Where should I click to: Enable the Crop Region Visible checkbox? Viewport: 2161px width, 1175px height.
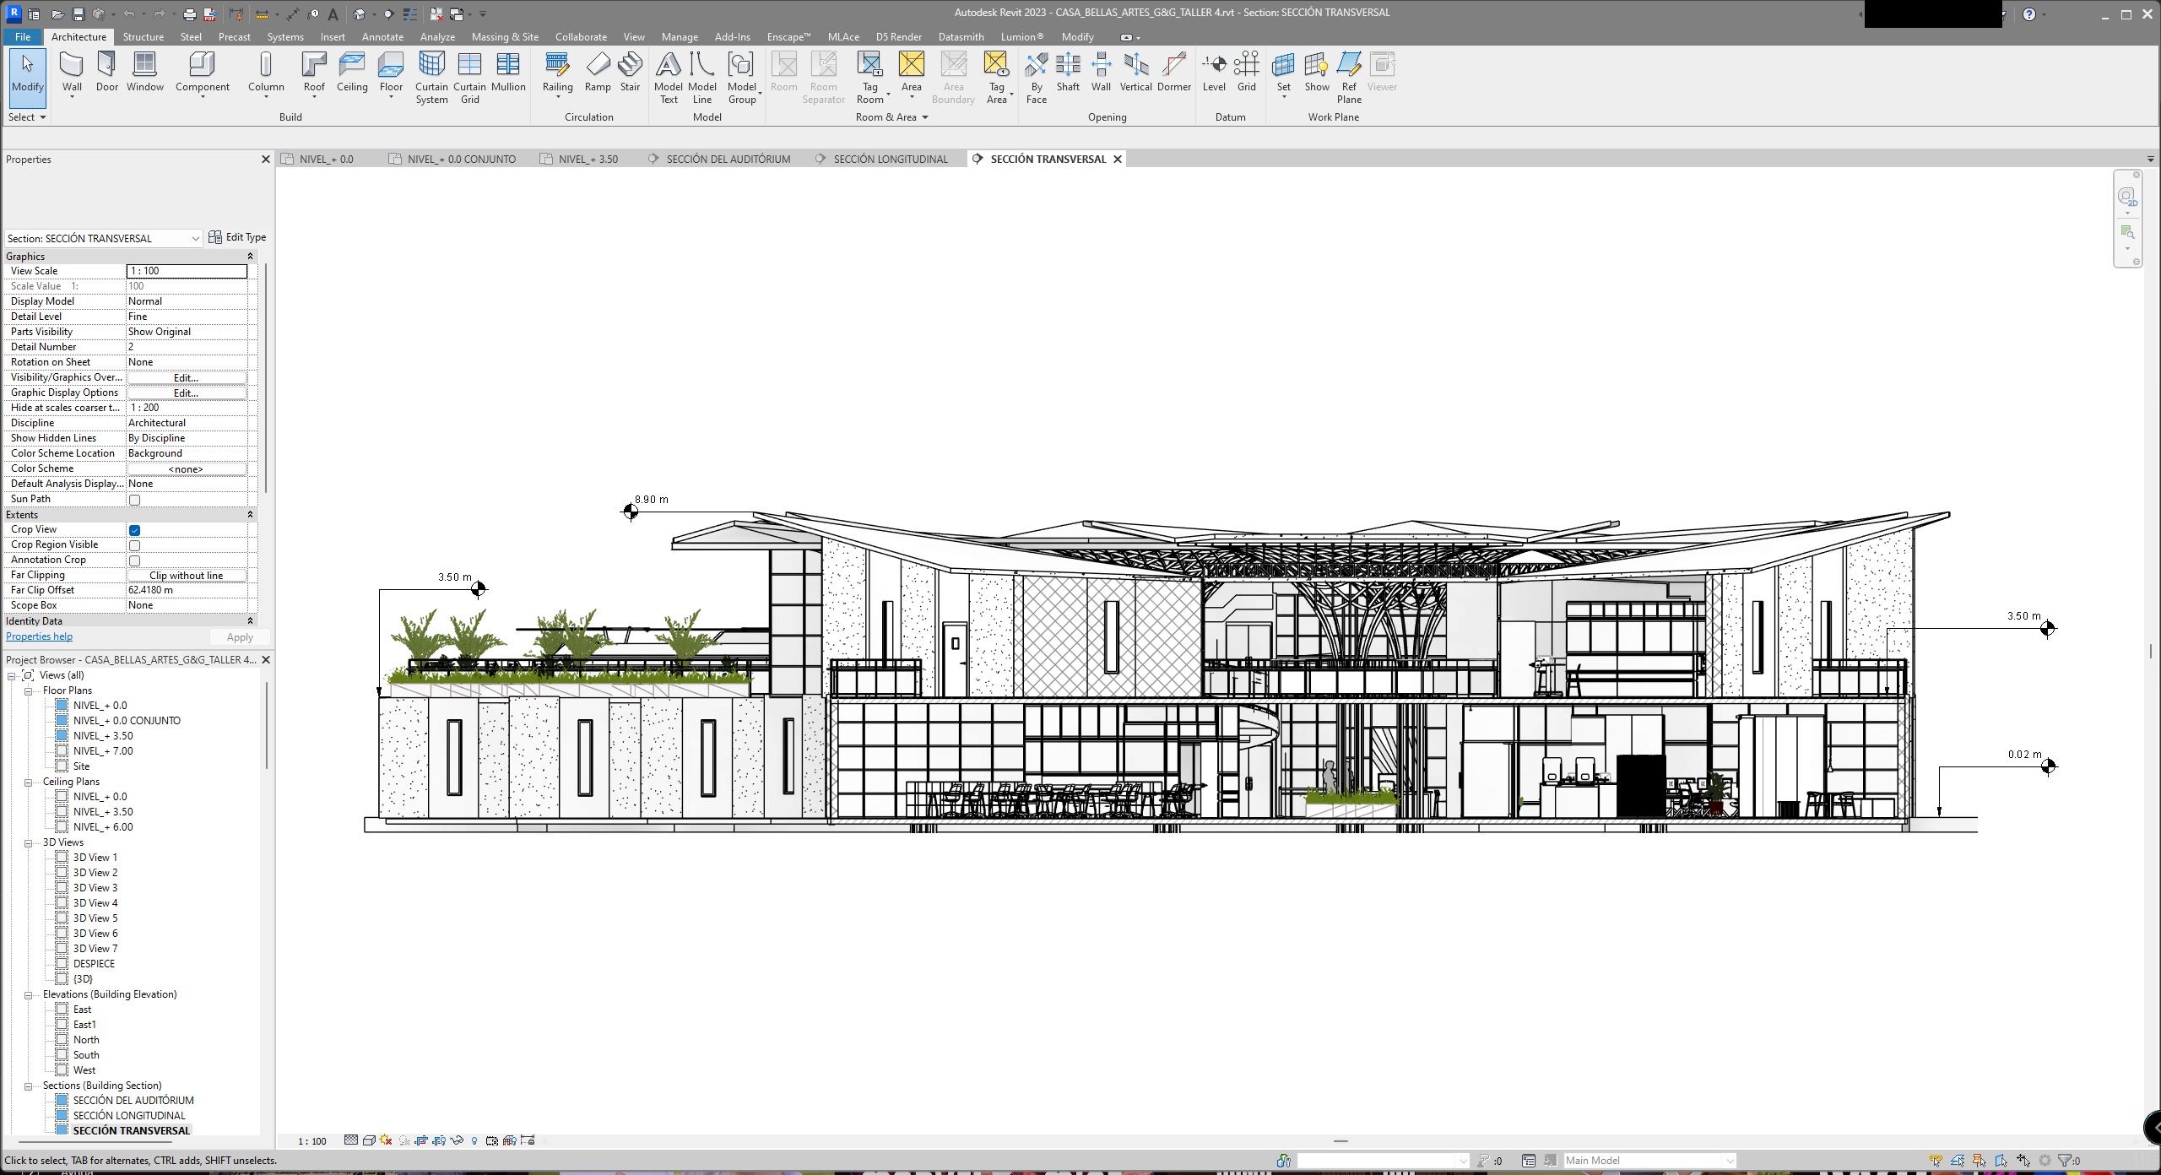tap(134, 545)
